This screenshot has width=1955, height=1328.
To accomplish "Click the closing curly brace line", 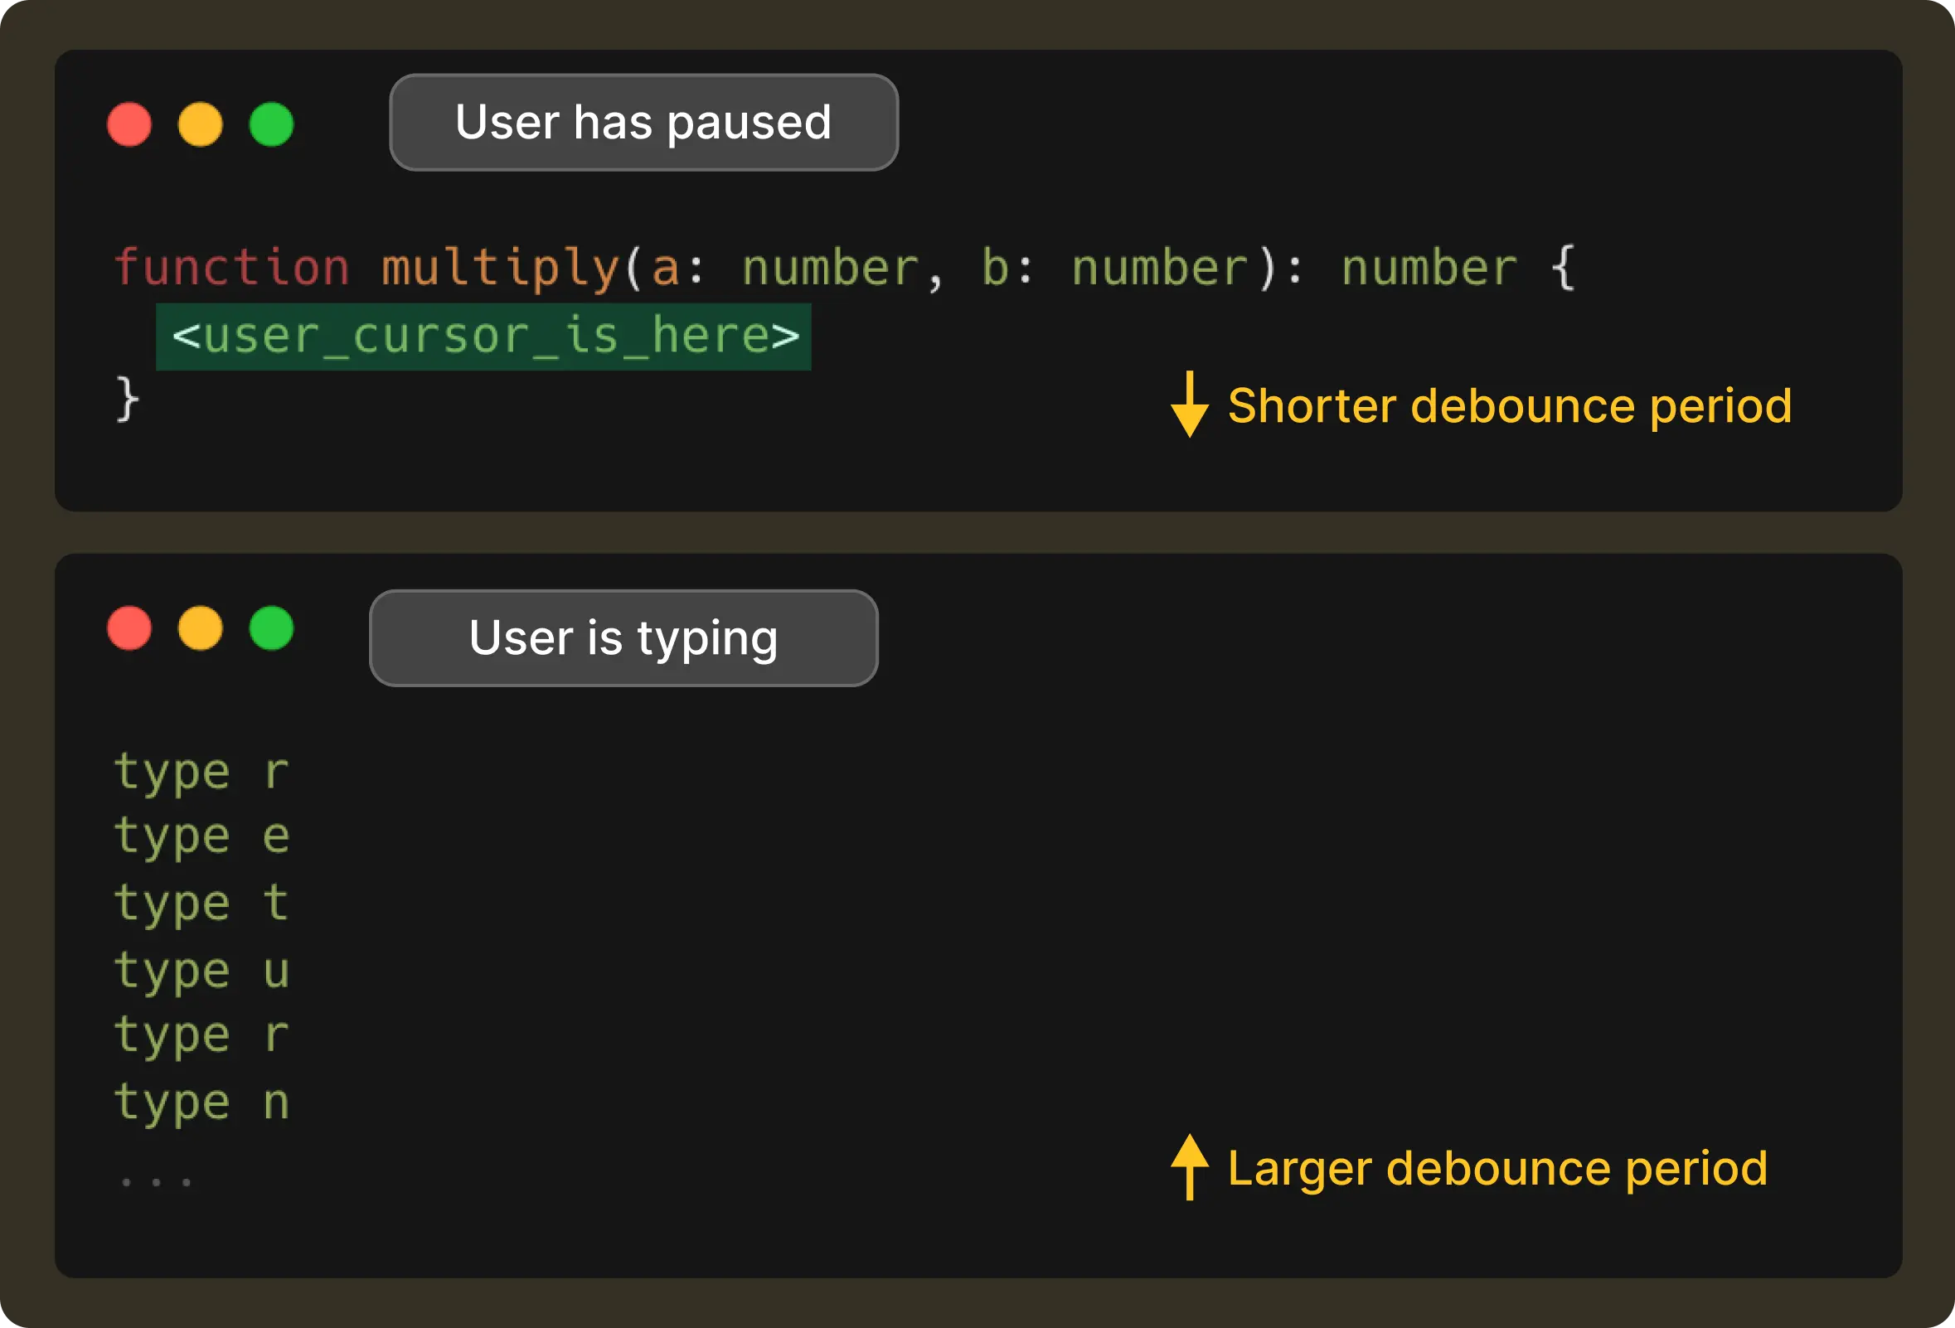I will click(x=127, y=399).
